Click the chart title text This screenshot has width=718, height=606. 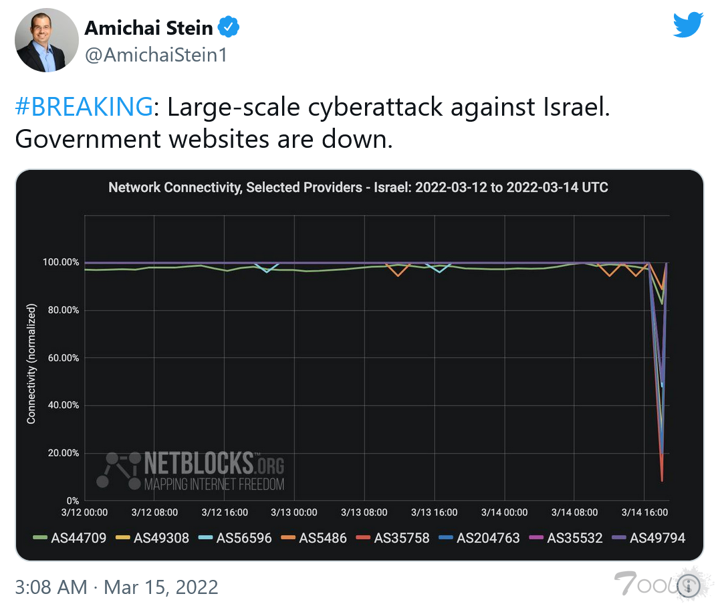[358, 187]
